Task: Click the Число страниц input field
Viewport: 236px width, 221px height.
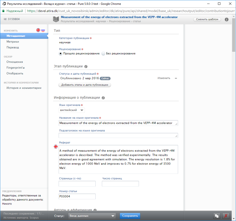Action: [x=120, y=184]
